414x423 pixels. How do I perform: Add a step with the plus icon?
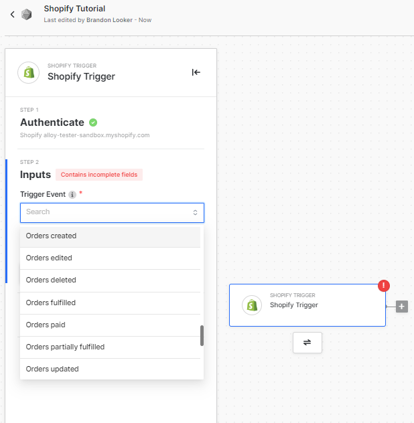(x=402, y=306)
